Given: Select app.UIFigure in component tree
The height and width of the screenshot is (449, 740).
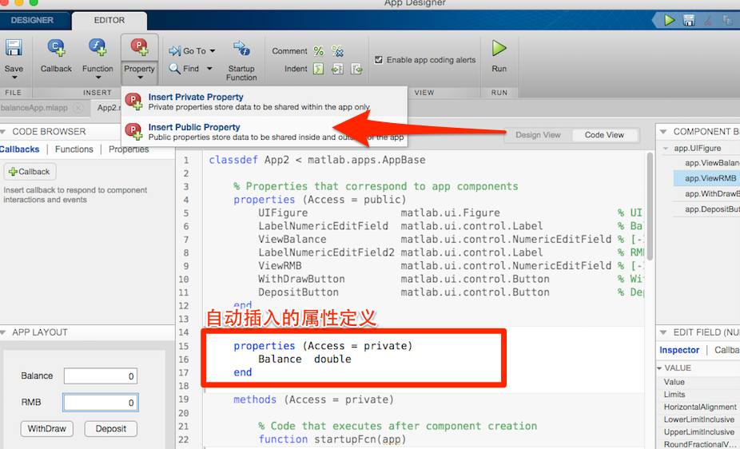Looking at the screenshot, I should [697, 148].
